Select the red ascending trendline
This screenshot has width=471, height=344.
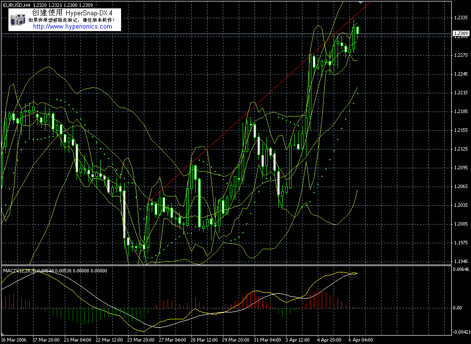click(258, 102)
